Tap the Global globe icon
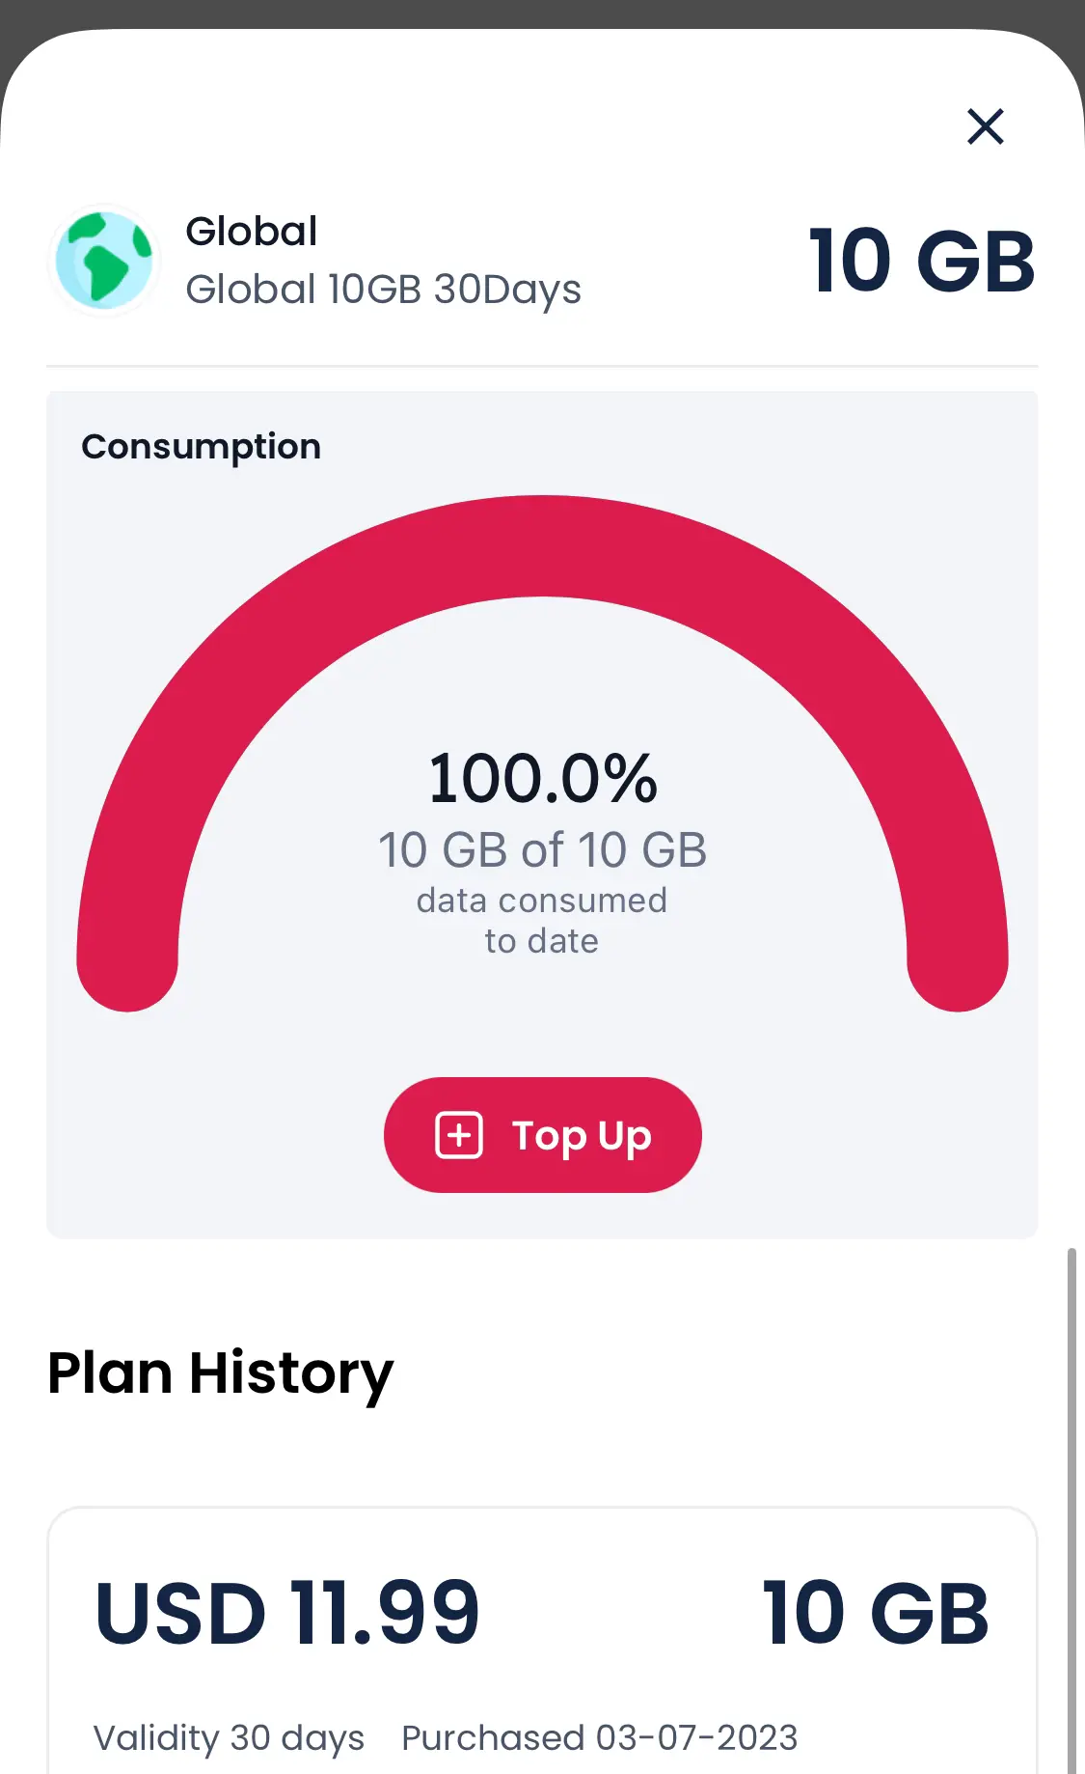 coord(104,261)
